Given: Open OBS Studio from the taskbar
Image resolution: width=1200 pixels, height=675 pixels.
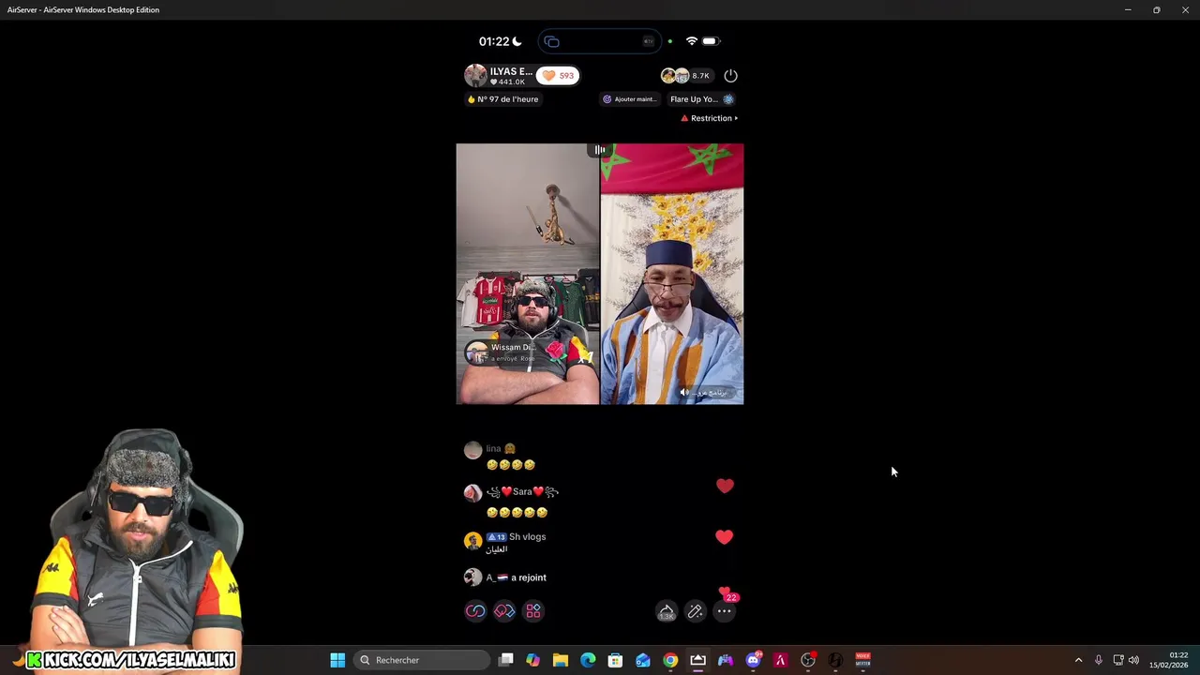Looking at the screenshot, I should coord(808,660).
